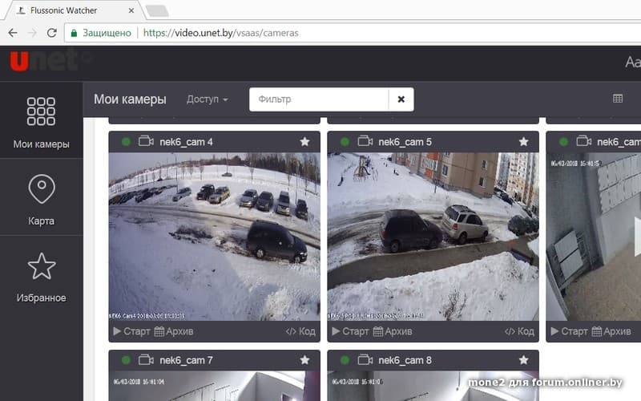Open the Доступ dropdown
The image size is (641, 401).
point(207,99)
